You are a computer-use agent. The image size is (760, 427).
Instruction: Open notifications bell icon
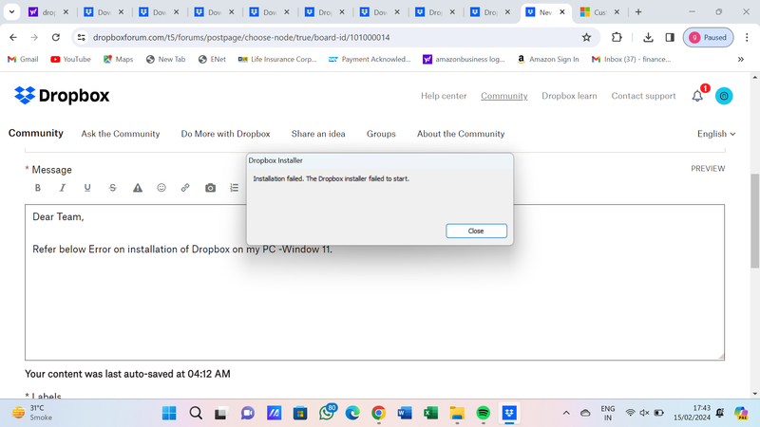coord(697,96)
